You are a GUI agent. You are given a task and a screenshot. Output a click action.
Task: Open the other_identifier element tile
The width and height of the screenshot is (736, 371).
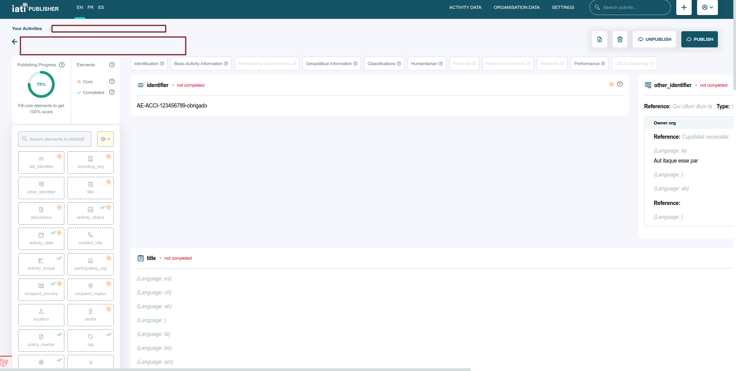coord(41,188)
